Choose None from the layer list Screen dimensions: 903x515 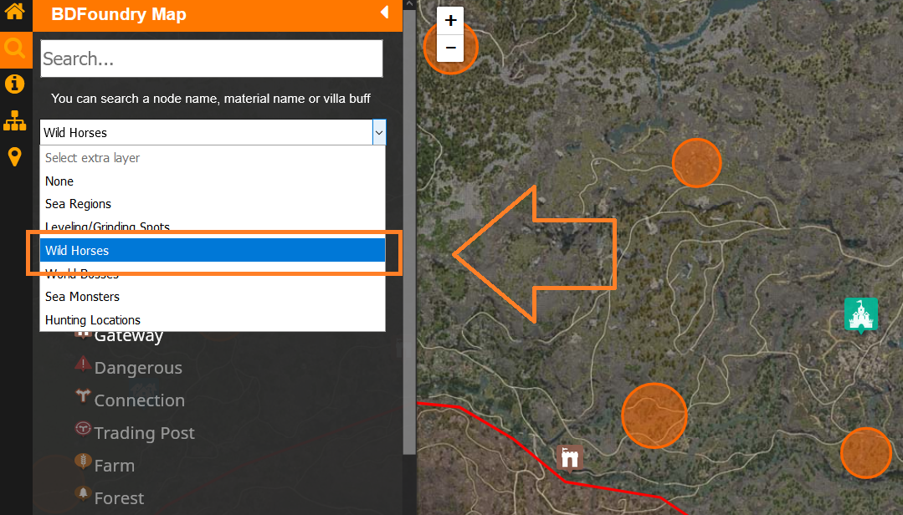(212, 181)
